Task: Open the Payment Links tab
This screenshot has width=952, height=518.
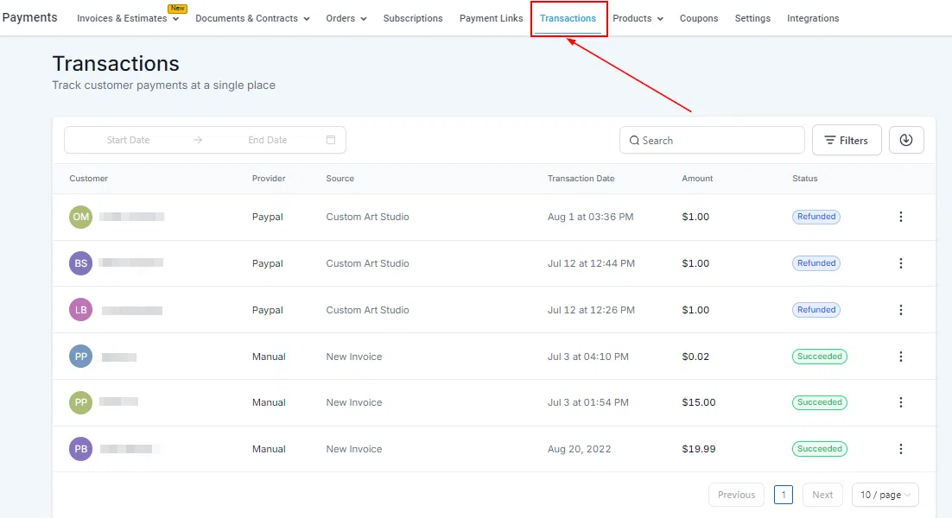Action: pyautogui.click(x=492, y=18)
